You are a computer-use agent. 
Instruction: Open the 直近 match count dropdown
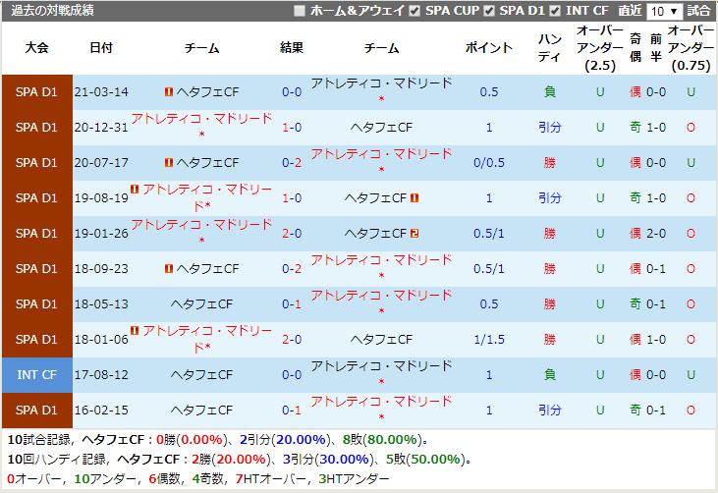click(664, 11)
